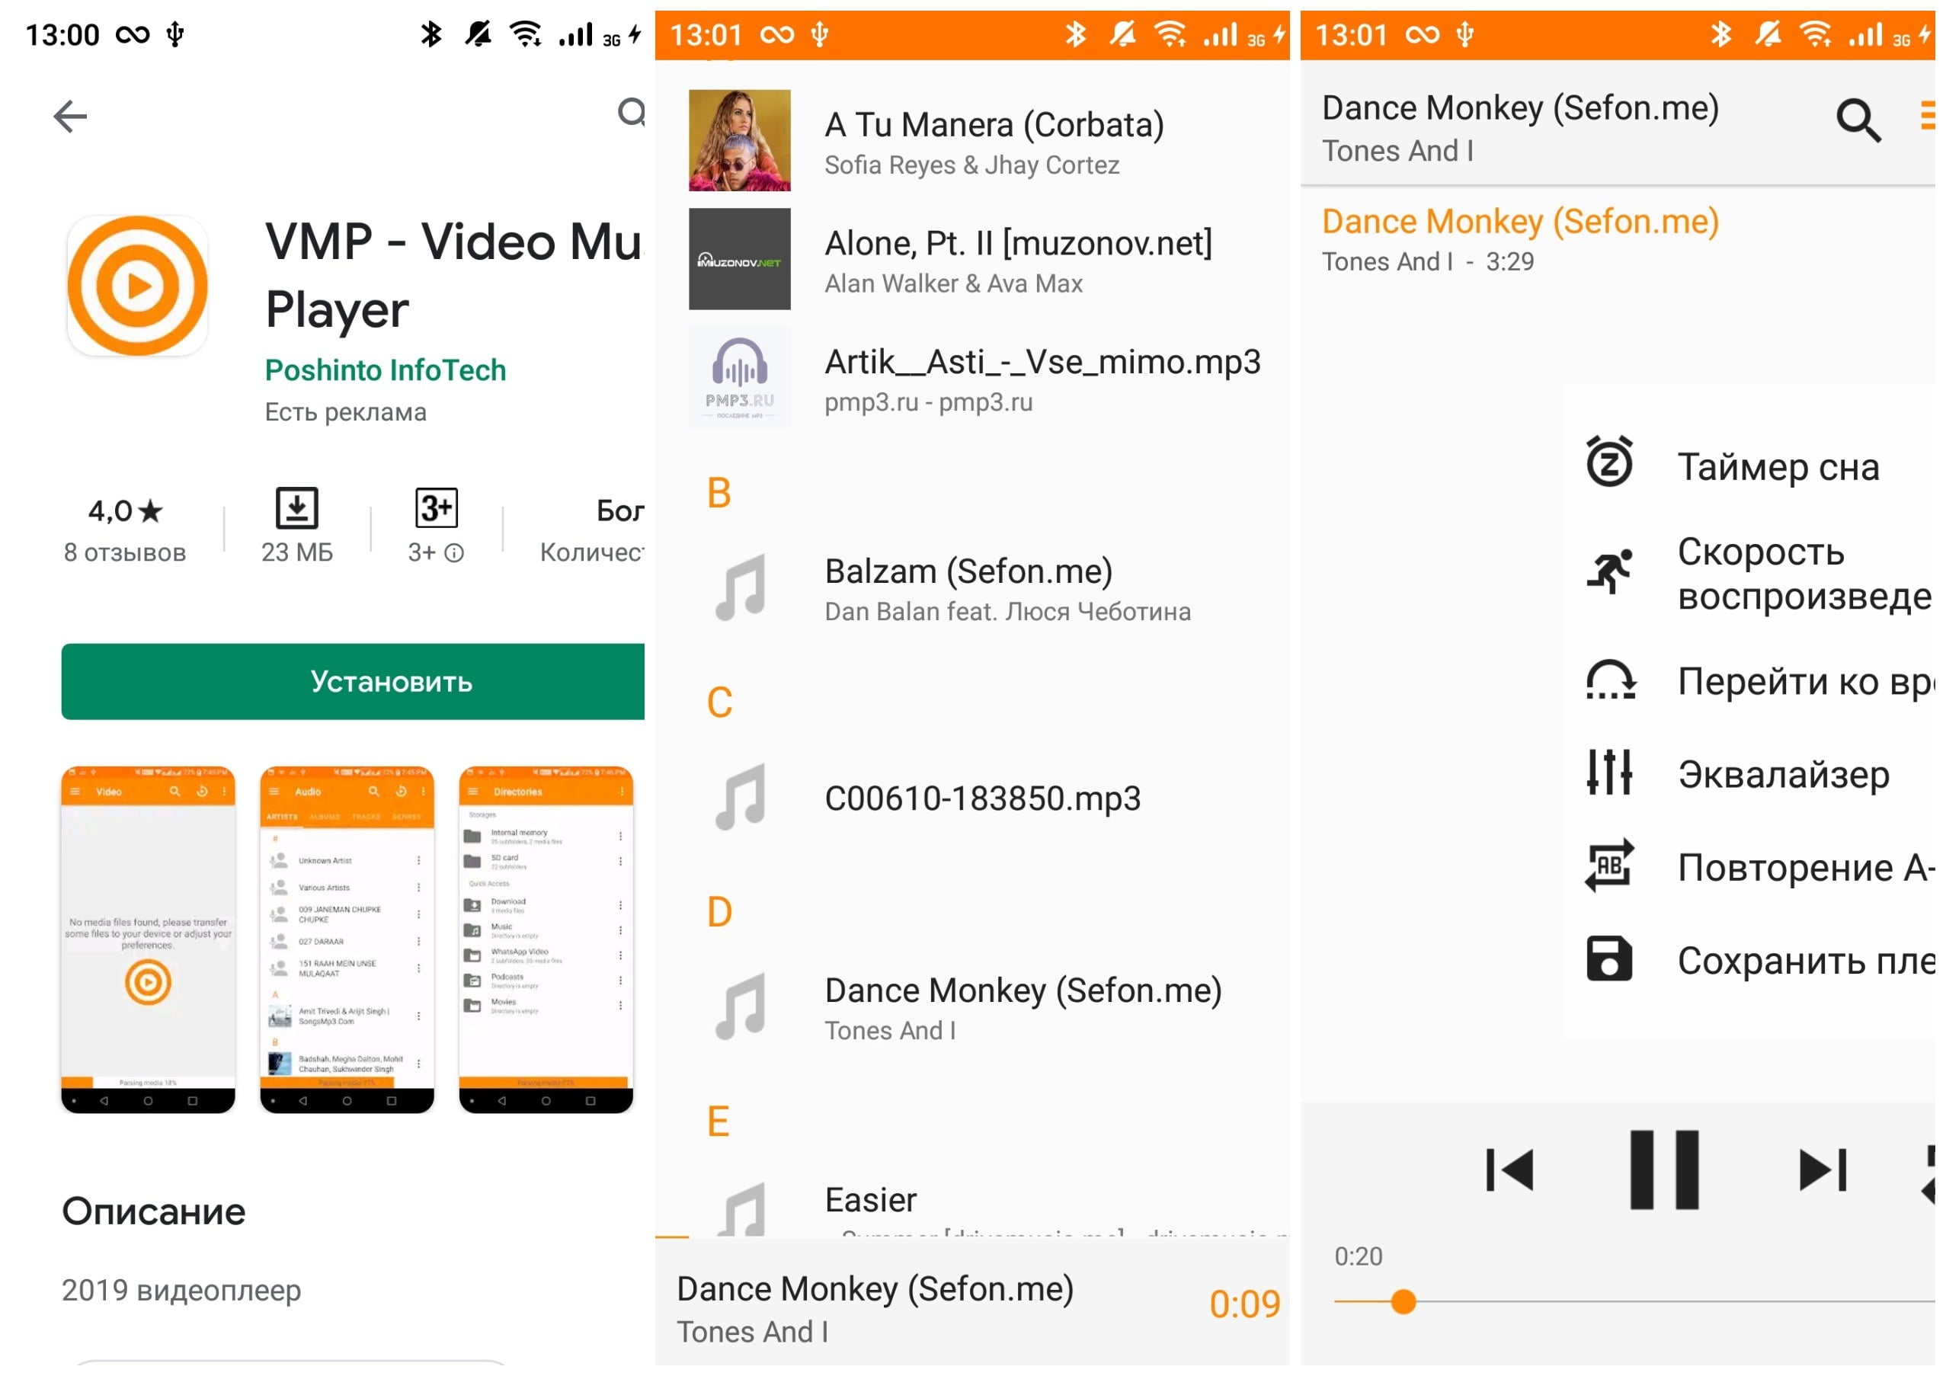Tap music note icon beside Dance Monkey

(741, 1007)
